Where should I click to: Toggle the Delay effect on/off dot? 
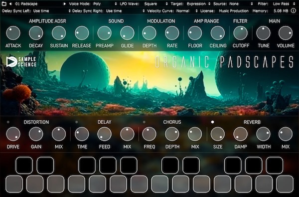pyautogui.click(x=76, y=122)
